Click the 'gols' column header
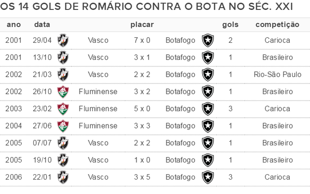 pos(230,25)
